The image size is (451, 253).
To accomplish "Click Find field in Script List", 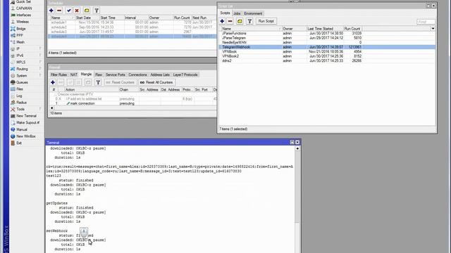I will point(426,22).
